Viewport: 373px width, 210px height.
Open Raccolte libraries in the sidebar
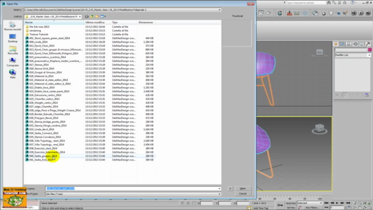(x=13, y=50)
